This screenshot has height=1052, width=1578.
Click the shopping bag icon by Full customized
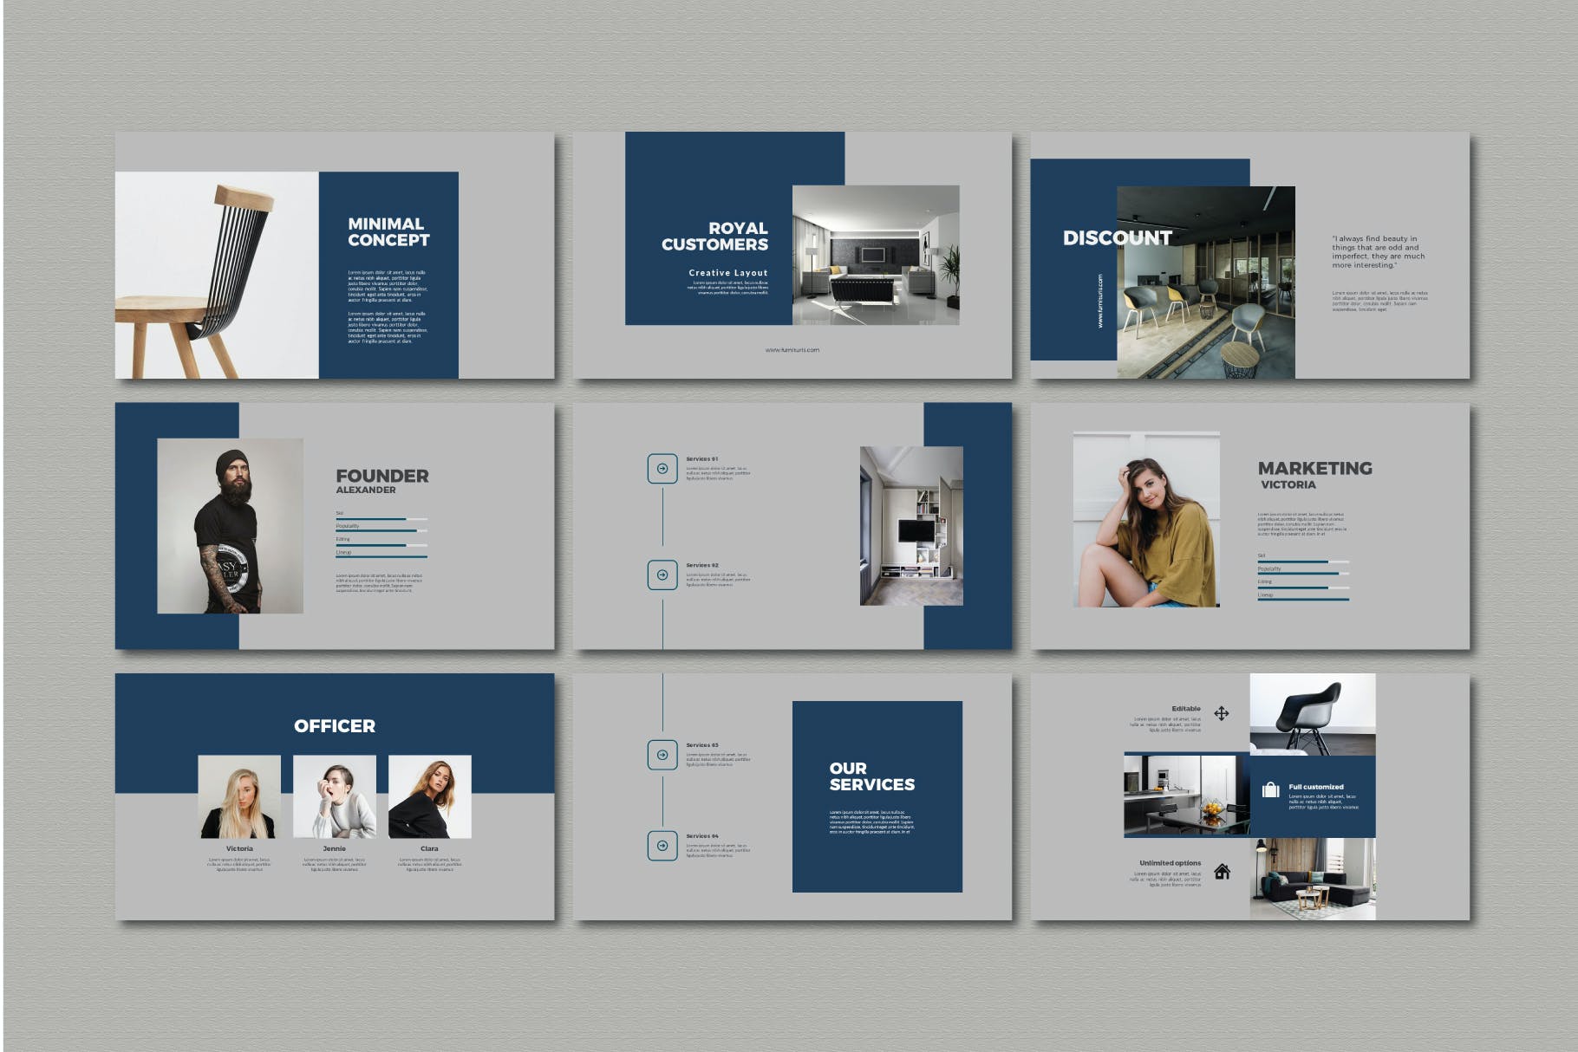pyautogui.click(x=1271, y=789)
